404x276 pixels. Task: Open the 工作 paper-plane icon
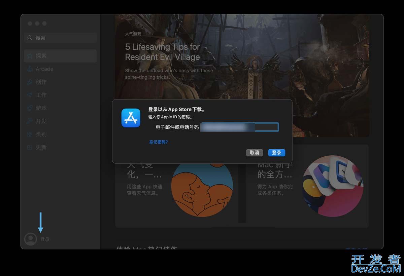click(30, 95)
